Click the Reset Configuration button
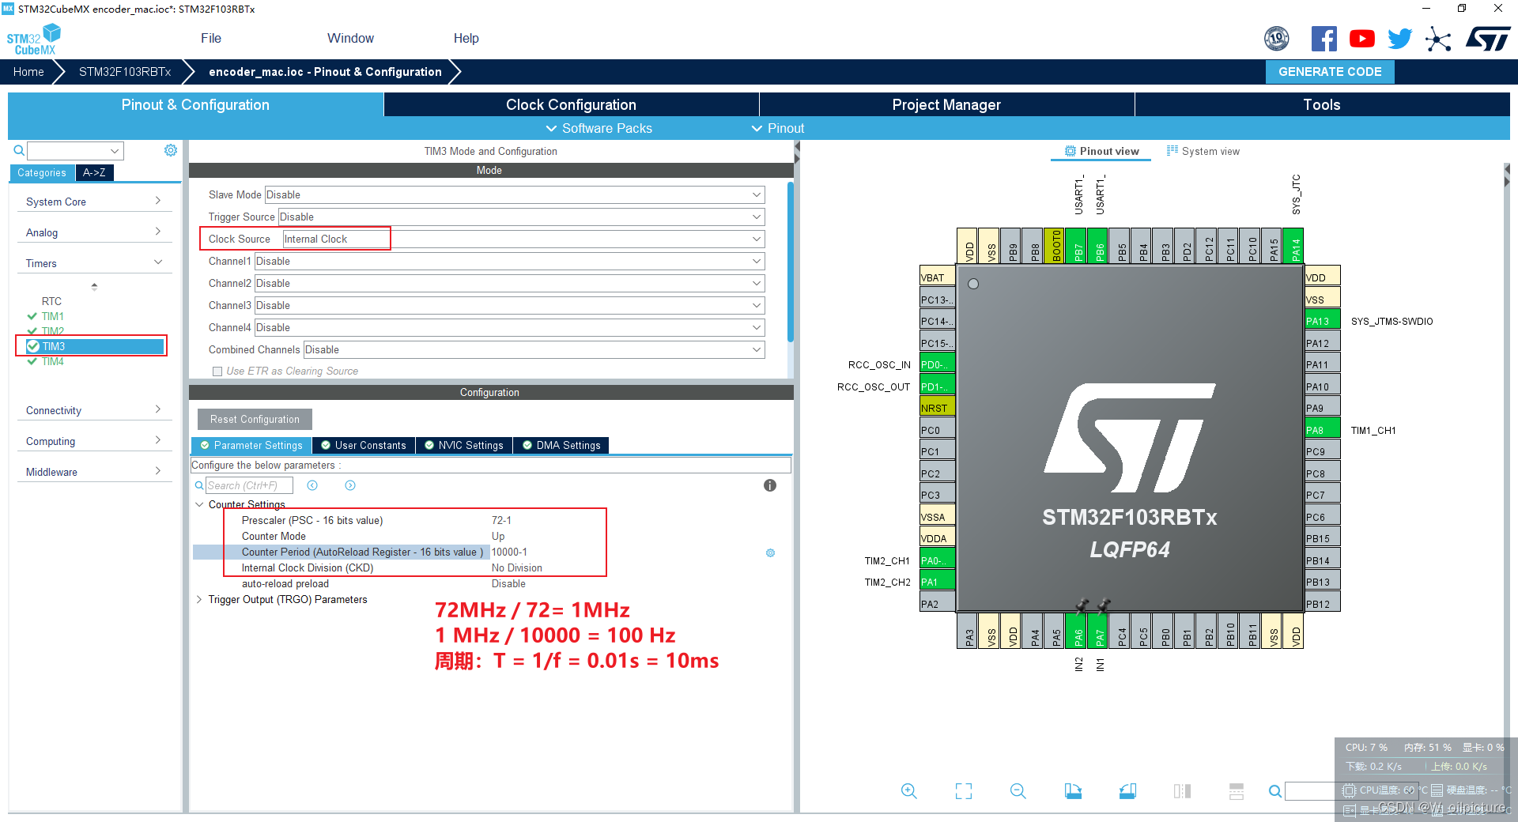The height and width of the screenshot is (822, 1518). 255,419
